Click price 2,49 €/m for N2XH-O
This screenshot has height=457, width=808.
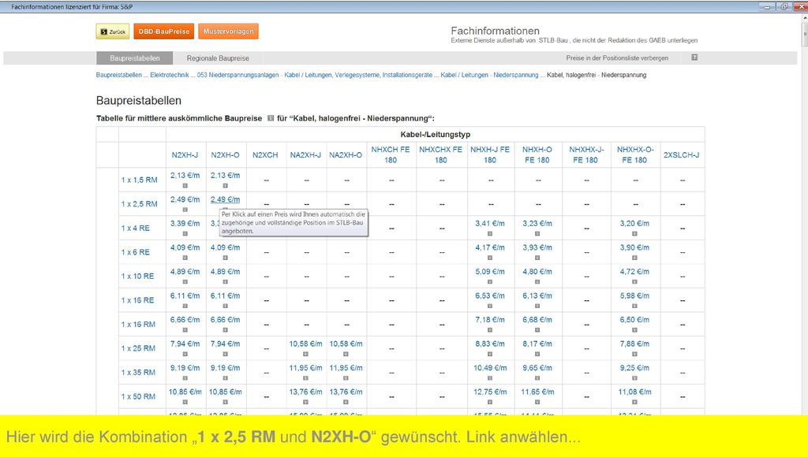[225, 199]
